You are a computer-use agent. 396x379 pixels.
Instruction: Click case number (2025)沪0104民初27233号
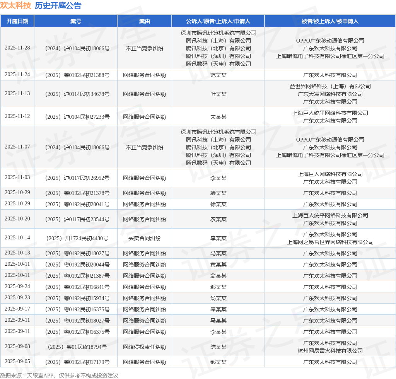click(77, 117)
